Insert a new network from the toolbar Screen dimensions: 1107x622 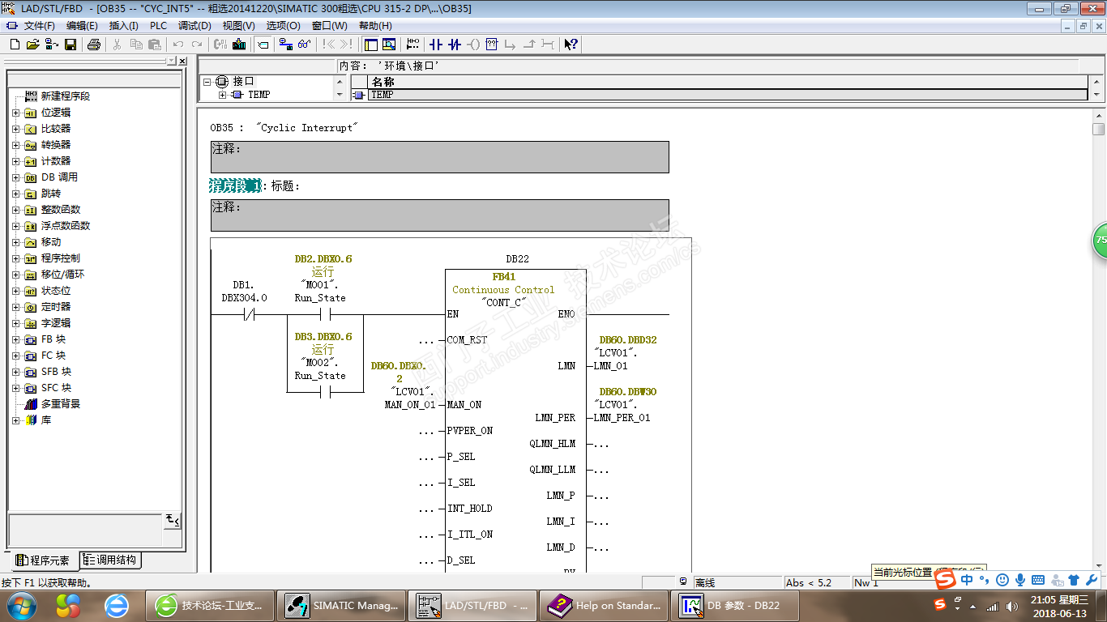click(413, 45)
